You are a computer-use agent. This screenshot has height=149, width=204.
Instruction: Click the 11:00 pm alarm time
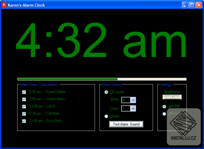pyautogui.click(x=36, y=121)
